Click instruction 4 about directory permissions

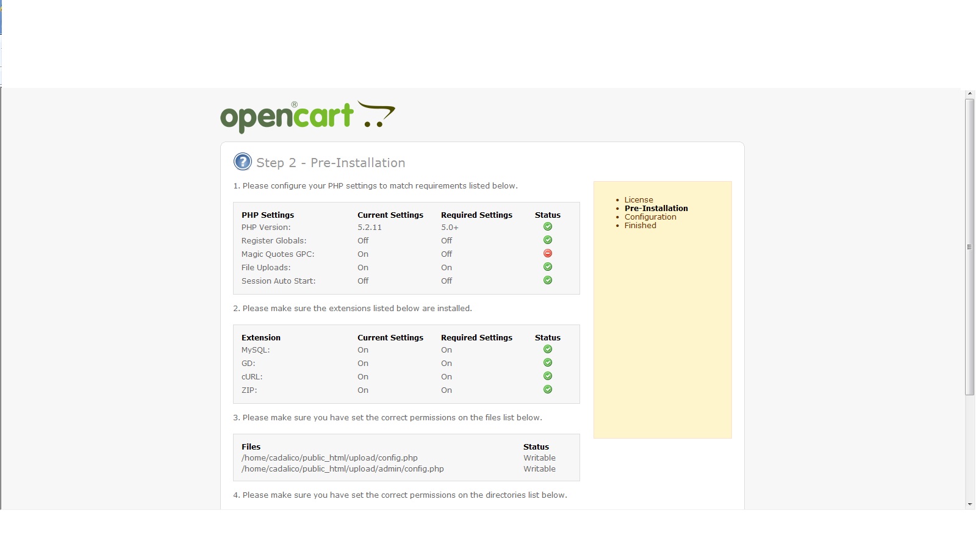tap(400, 495)
